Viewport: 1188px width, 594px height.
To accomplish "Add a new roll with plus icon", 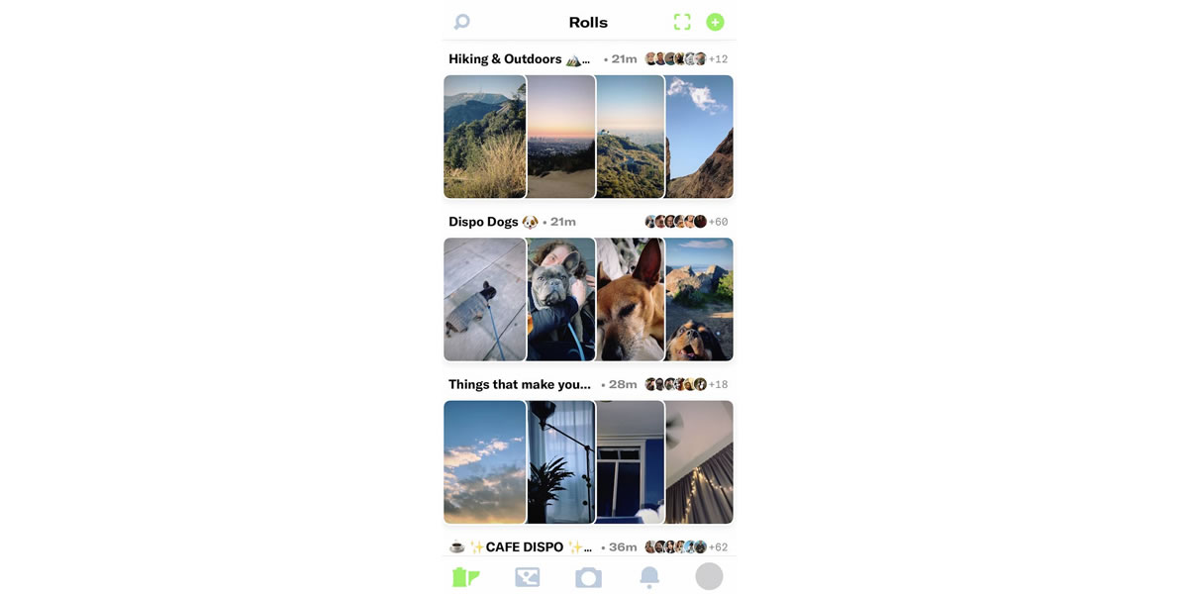I will (x=715, y=22).
